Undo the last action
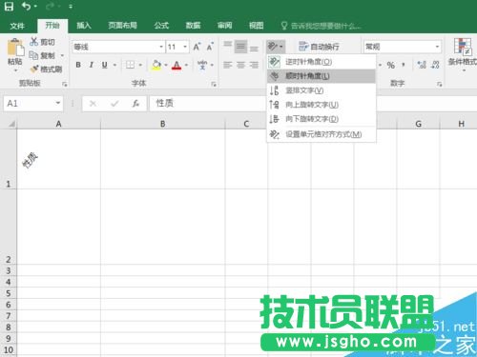This screenshot has height=357, width=477. [26, 6]
